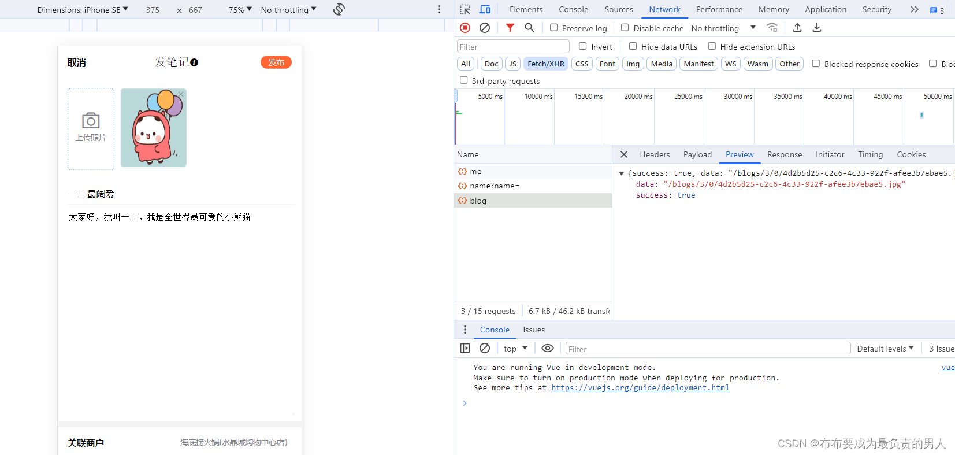Open the Performance tab

[x=719, y=9]
